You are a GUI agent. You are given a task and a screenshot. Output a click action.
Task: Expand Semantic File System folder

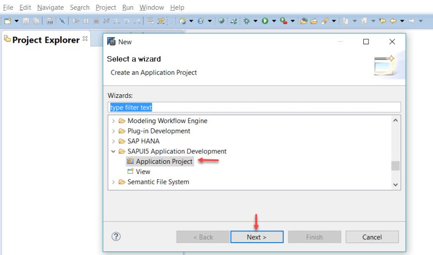(113, 182)
